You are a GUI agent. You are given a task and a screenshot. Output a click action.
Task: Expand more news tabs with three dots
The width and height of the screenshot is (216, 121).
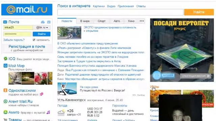coord(142,21)
